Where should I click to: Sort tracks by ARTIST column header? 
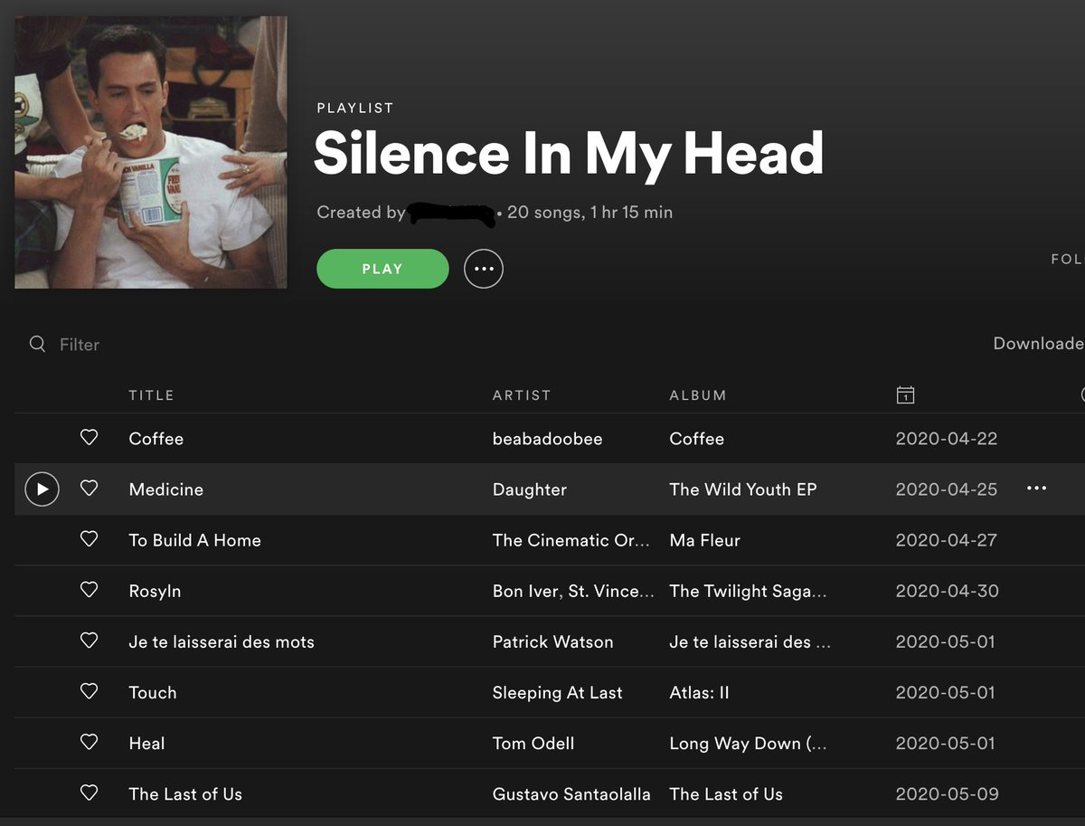[522, 395]
